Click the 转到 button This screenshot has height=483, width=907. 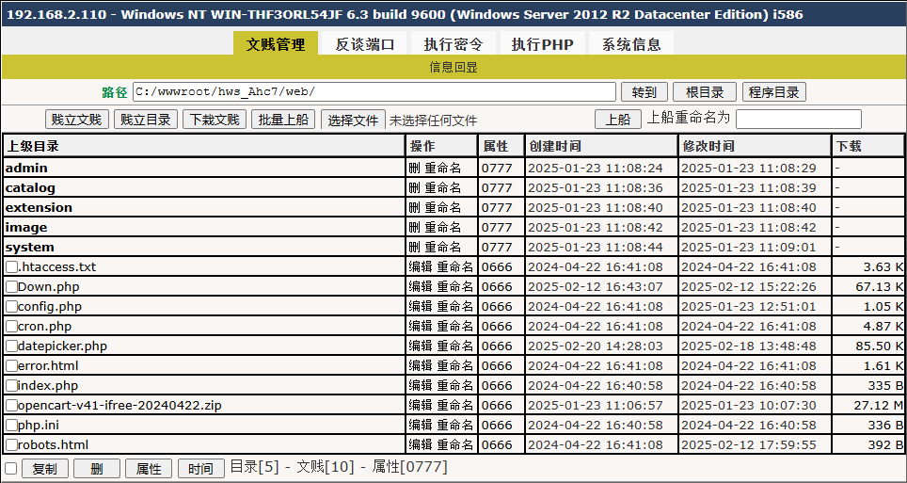pyautogui.click(x=644, y=92)
